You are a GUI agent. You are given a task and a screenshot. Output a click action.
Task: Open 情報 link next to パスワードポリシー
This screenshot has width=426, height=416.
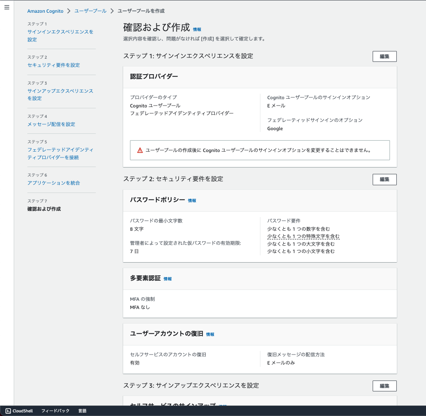tap(192, 201)
